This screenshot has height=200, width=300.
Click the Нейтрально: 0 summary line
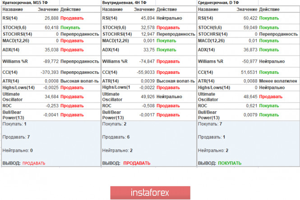tap(18, 150)
